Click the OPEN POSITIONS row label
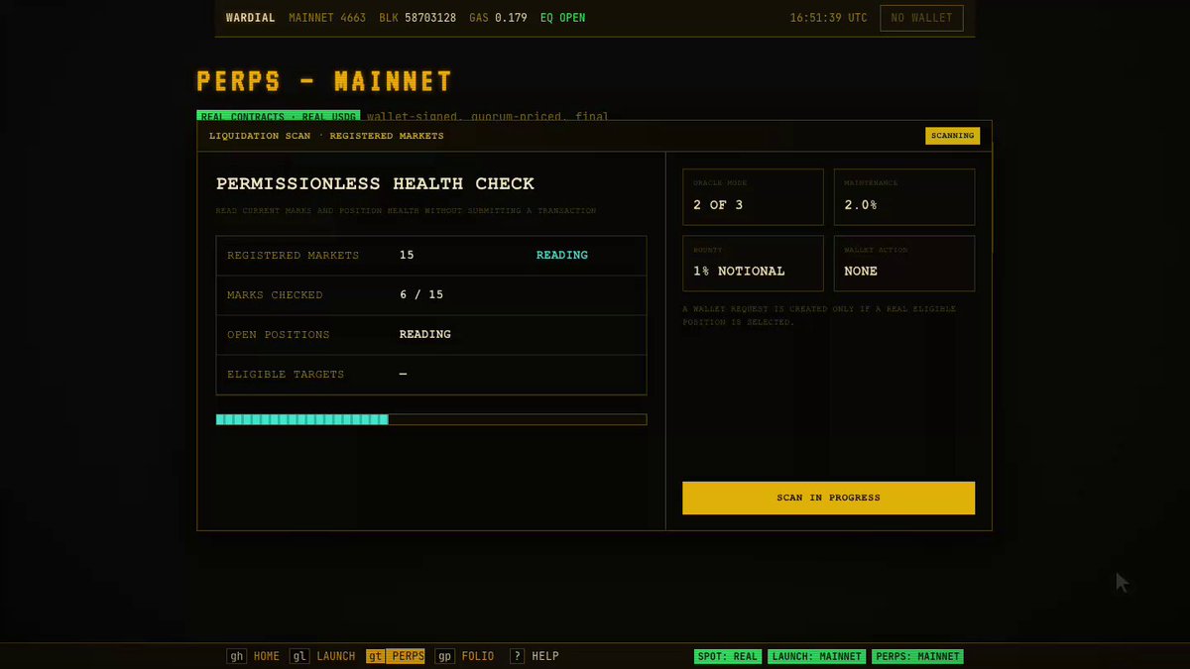Image resolution: width=1190 pixels, height=669 pixels. (279, 334)
